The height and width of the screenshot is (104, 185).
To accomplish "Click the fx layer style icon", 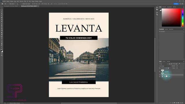I will coord(172,103).
